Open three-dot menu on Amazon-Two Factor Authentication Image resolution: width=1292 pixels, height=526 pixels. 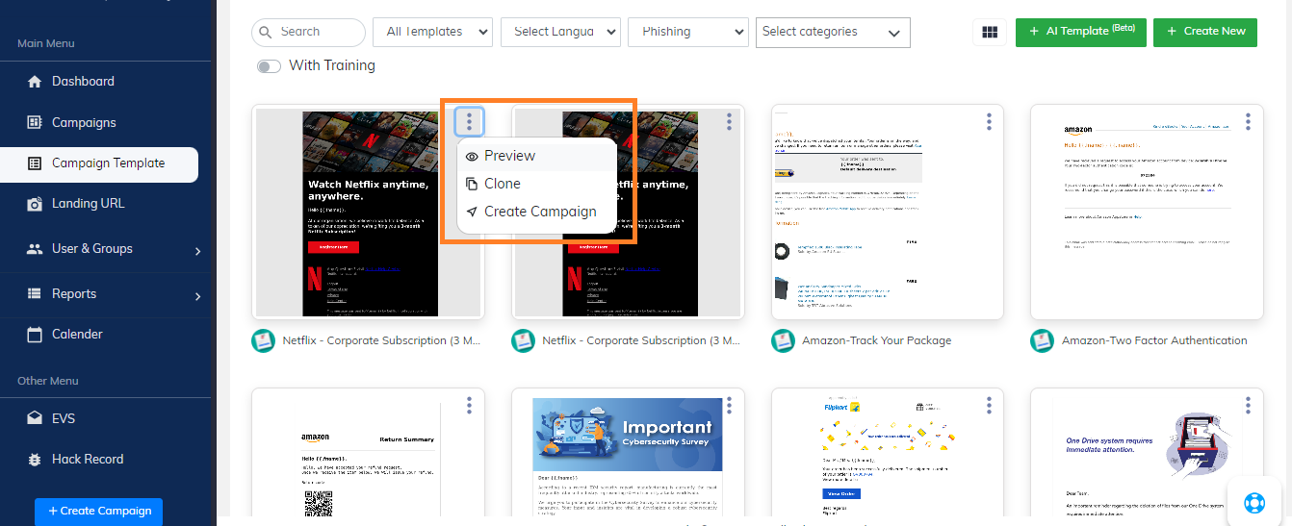[x=1249, y=121]
